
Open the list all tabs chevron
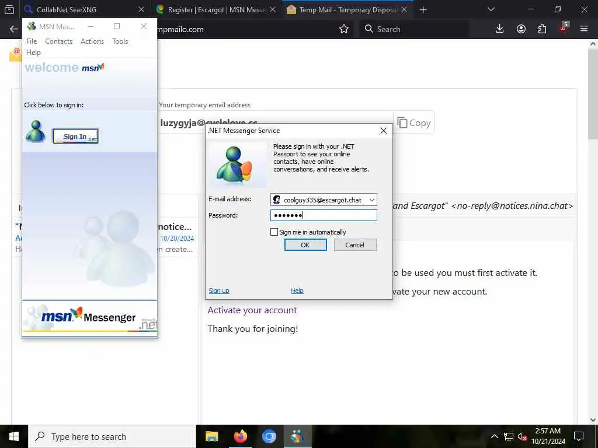(491, 9)
